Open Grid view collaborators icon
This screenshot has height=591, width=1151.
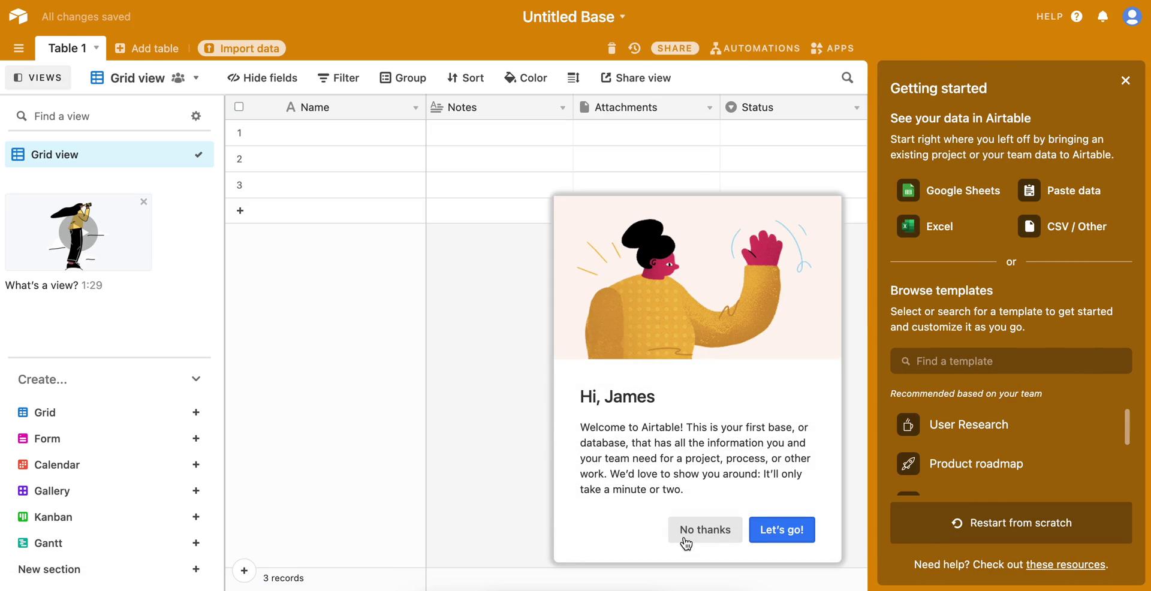point(178,78)
